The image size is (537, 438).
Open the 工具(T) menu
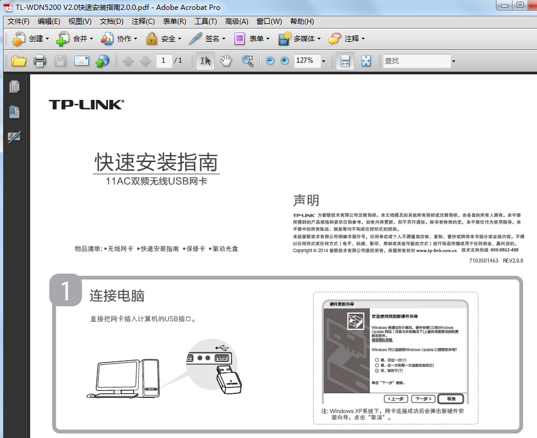(206, 21)
